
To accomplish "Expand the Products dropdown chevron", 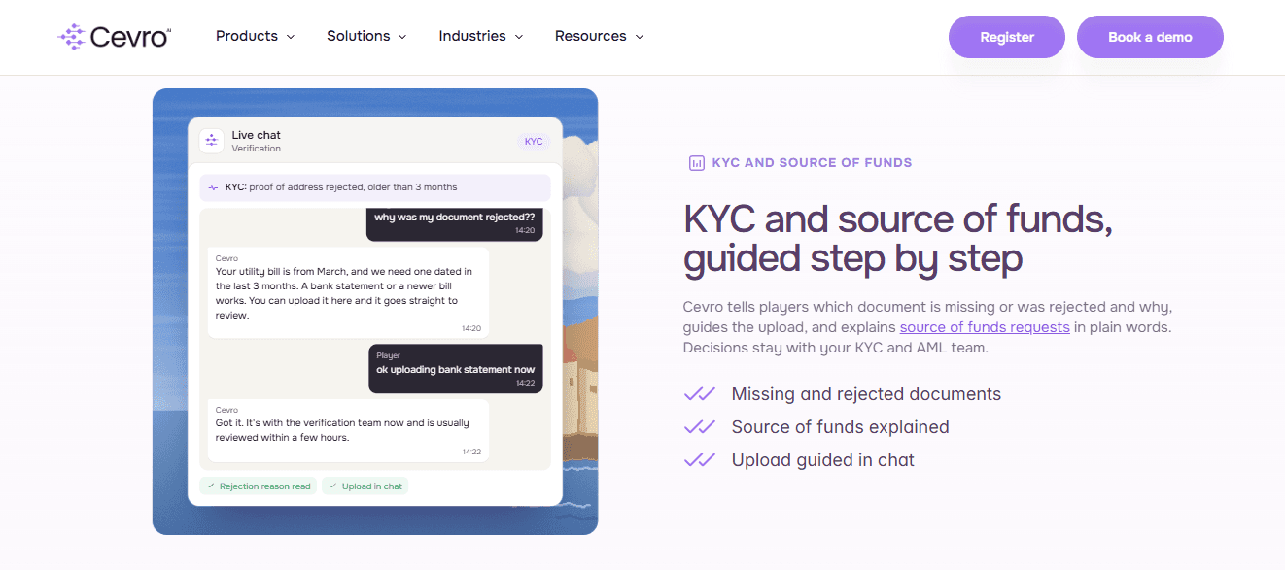I will (290, 37).
